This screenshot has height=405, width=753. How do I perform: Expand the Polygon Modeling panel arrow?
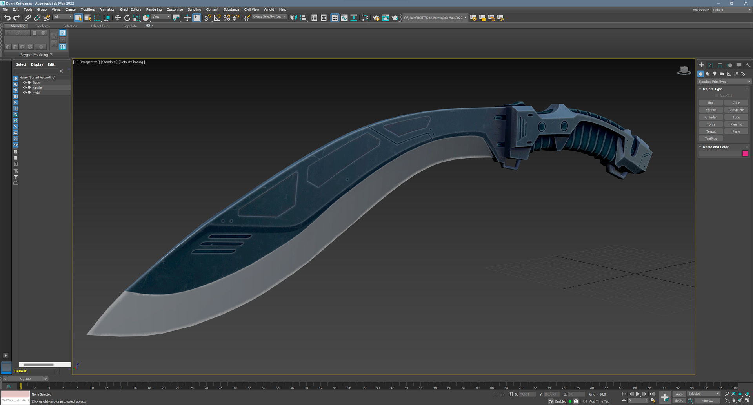click(x=51, y=55)
